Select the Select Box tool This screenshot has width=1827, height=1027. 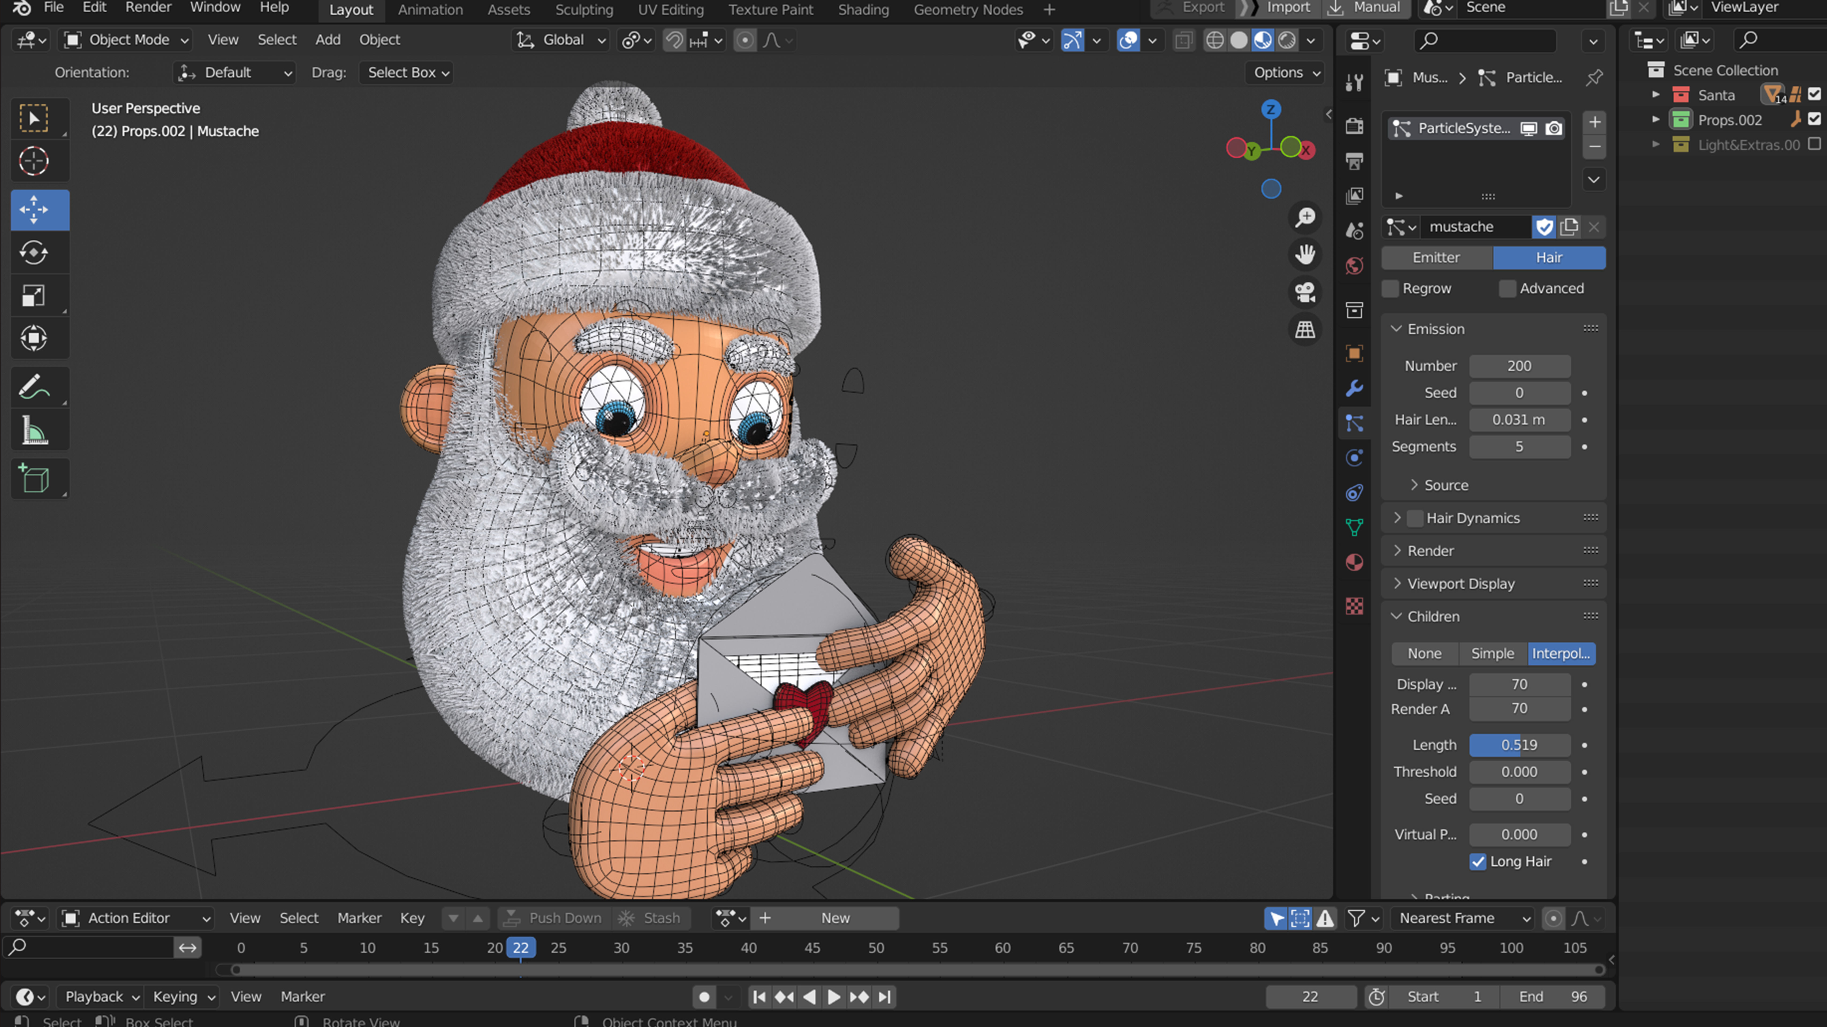[x=33, y=118]
